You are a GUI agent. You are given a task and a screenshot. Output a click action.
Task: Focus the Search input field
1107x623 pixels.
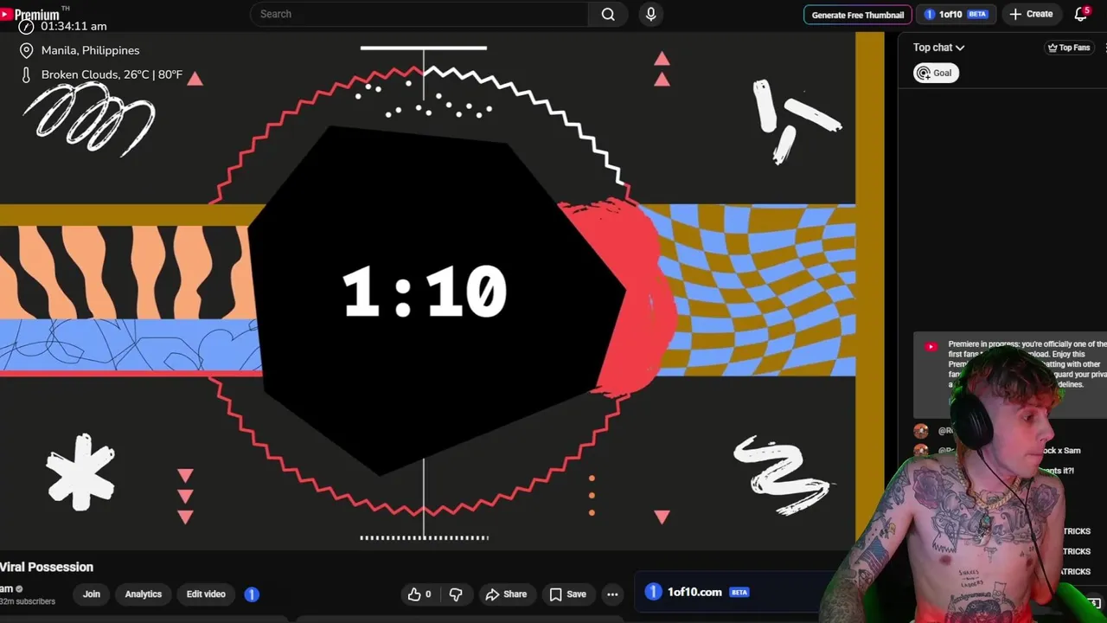[x=419, y=14]
